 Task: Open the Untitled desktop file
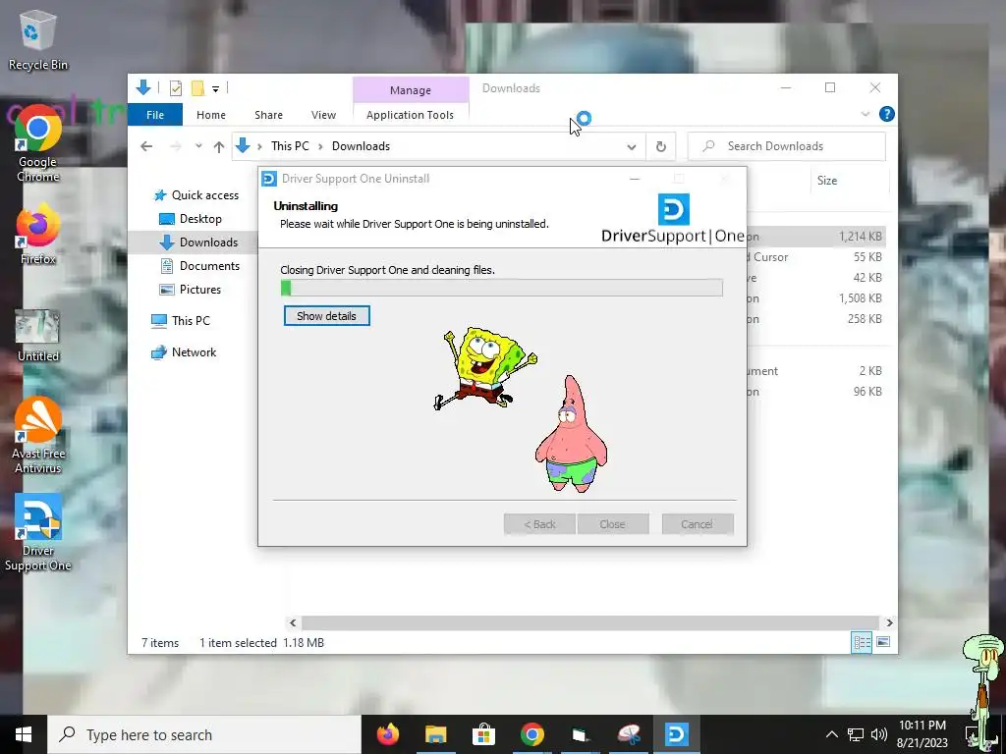(x=37, y=336)
